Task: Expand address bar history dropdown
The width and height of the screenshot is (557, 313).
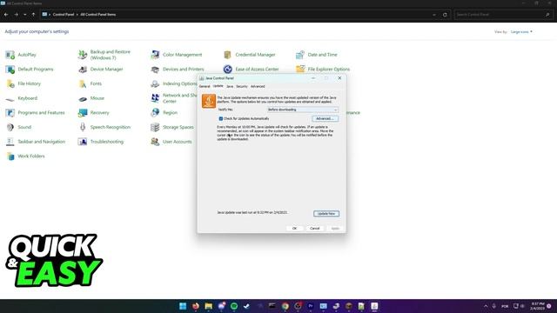Action: point(434,15)
